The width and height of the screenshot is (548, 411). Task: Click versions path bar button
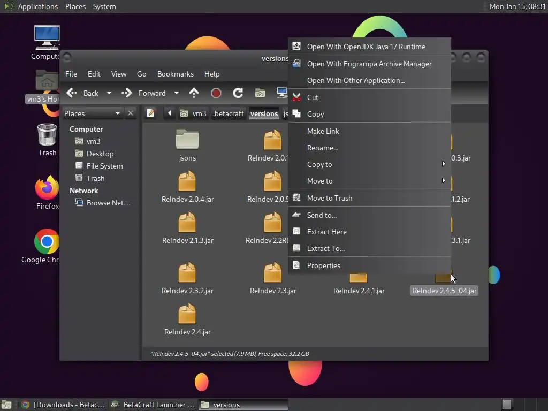pyautogui.click(x=264, y=113)
